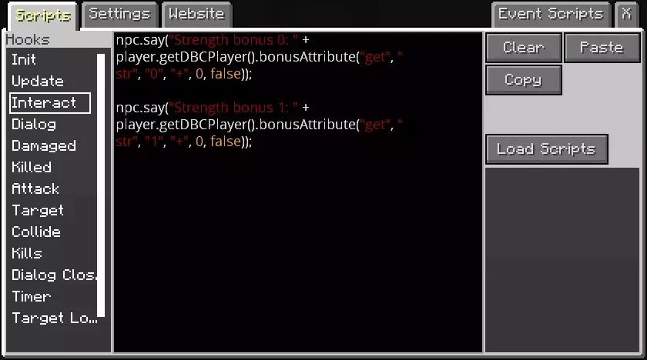Open the Event Scripts tab
This screenshot has height=360, width=647.
coord(551,15)
